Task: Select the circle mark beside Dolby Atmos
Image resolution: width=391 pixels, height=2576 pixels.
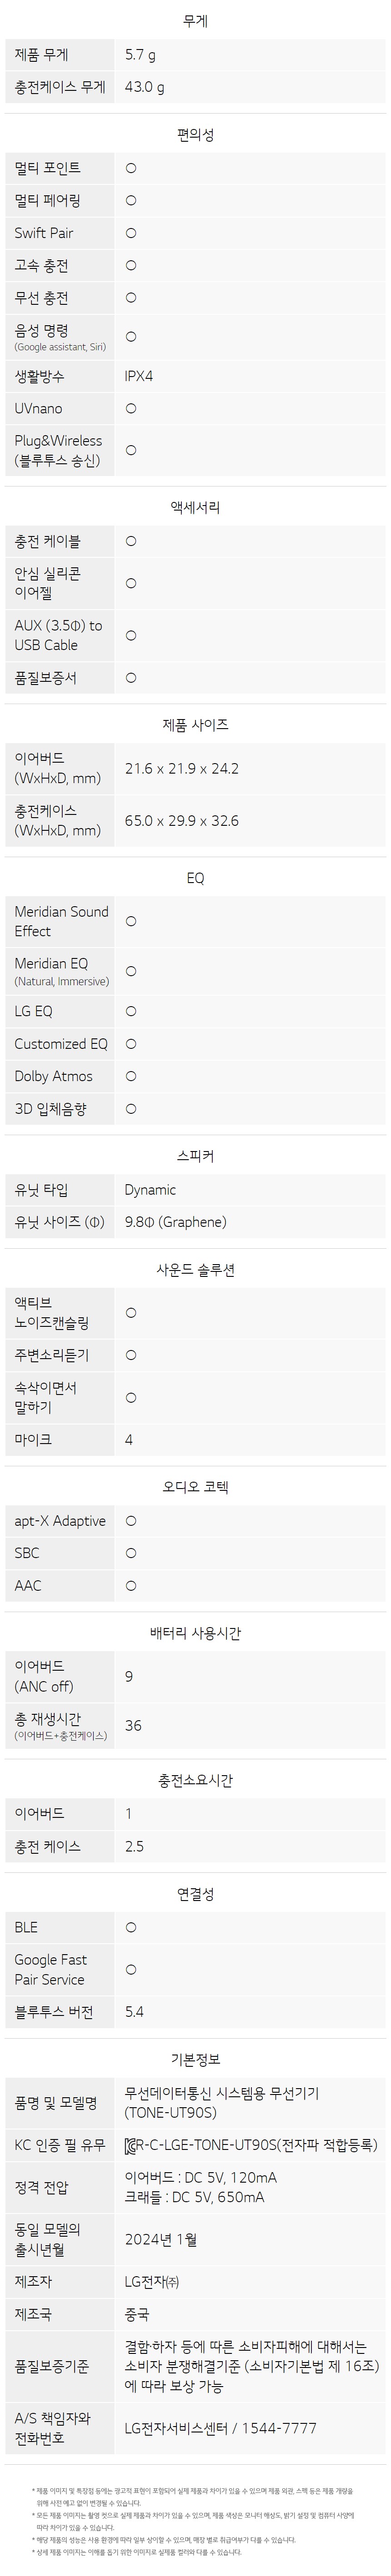Action: (x=131, y=1076)
